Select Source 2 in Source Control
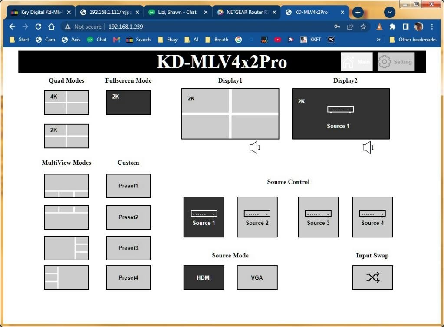The image size is (444, 327). coord(257,217)
